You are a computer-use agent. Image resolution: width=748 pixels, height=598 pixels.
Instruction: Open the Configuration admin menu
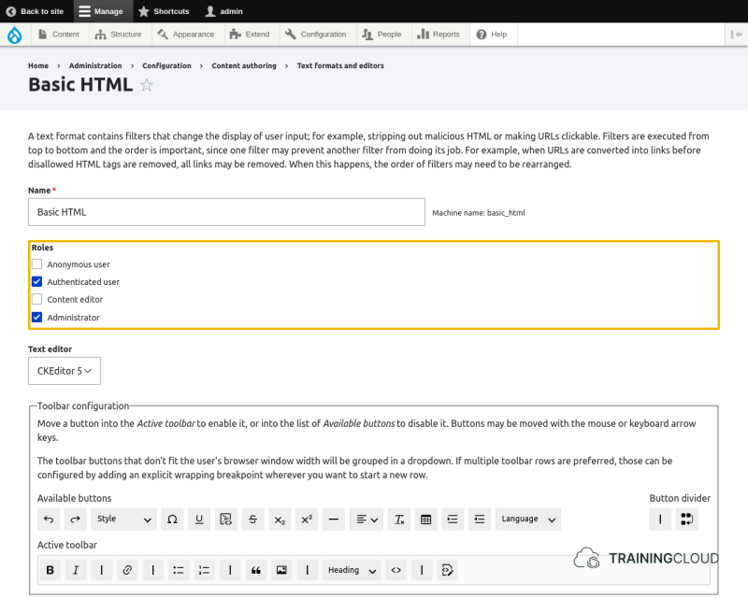click(316, 35)
